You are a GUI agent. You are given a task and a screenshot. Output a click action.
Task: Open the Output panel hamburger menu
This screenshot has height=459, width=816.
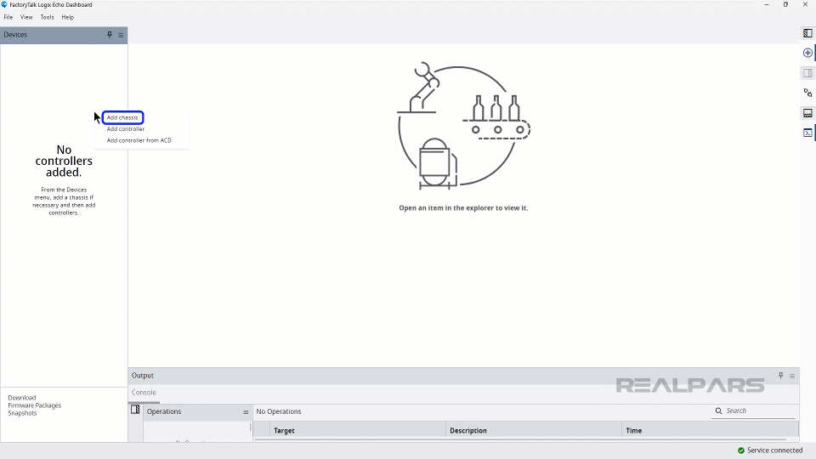click(792, 376)
